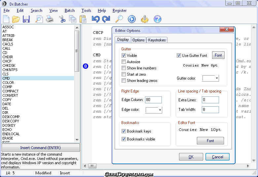Open the Register menu
Viewport: 258px width, 177px height.
pyautogui.click(x=120, y=11)
